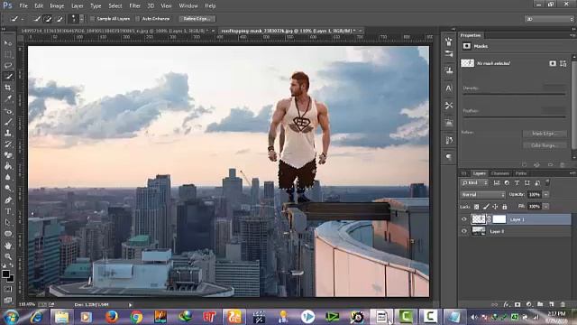Viewport: 577px width, 325px height.
Task: Choose Add to Selection brush mode
Action: coord(48,18)
